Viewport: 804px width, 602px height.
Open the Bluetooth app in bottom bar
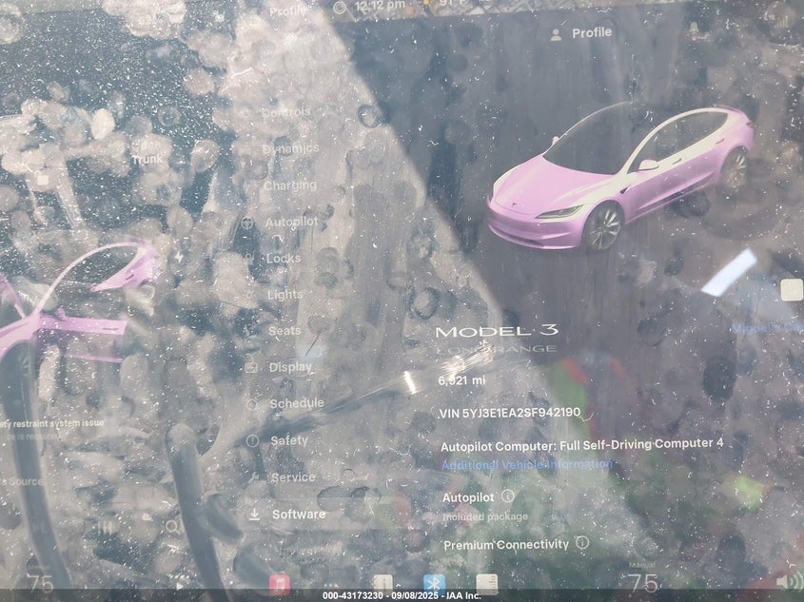coord(434,583)
